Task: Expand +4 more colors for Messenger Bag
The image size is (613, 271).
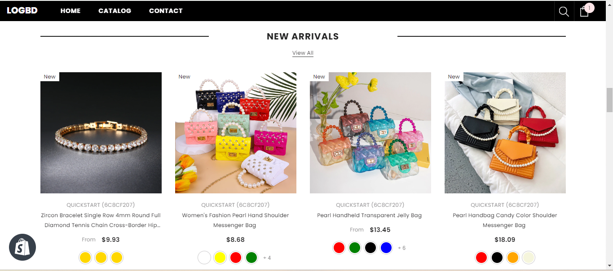Action: coord(267,258)
